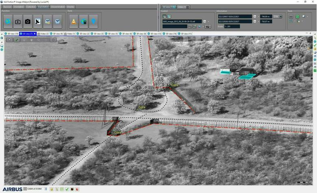Click the magnifier search icon in Control
Image resolution: width=317 pixels, height=193 pixels.
pyautogui.click(x=190, y=26)
